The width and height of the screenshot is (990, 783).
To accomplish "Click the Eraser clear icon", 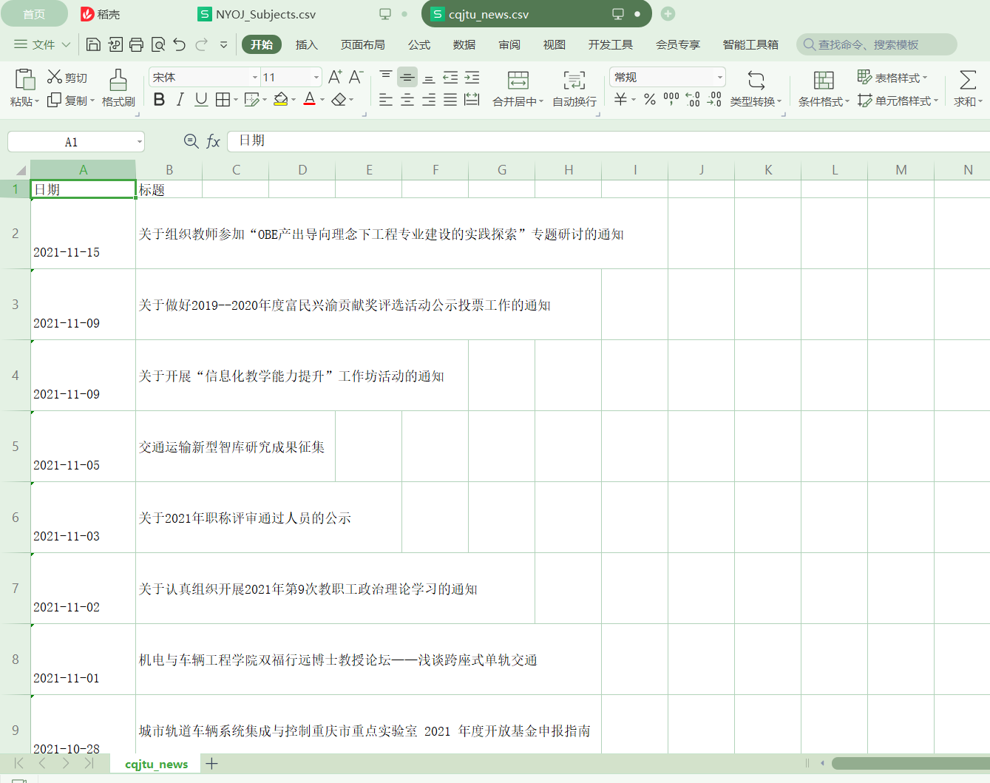I will click(339, 99).
